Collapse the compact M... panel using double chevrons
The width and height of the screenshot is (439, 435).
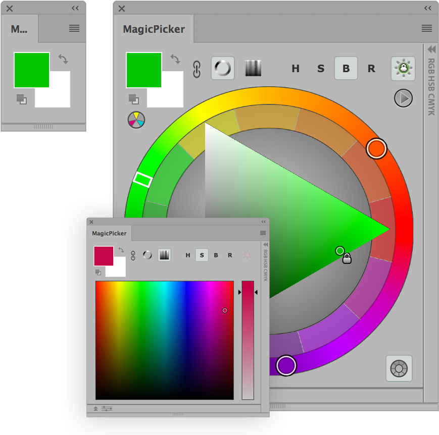(75, 8)
